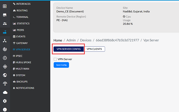Open the settings gear icon in left rail
This screenshot has height=112, width=179.
point(5,101)
